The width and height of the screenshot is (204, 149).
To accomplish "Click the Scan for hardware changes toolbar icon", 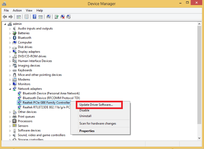I will [49, 17].
